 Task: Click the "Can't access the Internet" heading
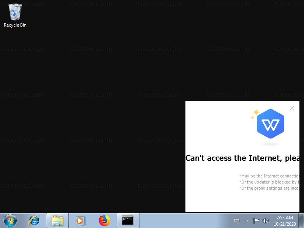(242, 158)
